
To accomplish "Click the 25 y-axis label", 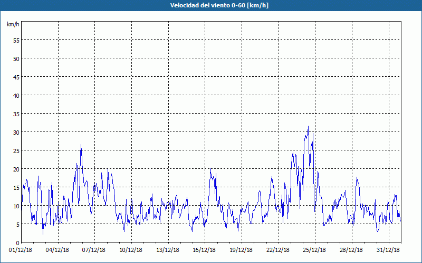I will coord(16,151).
